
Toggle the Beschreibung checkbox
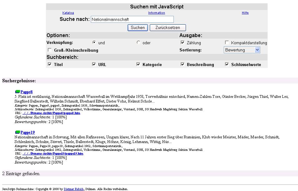click(183, 64)
